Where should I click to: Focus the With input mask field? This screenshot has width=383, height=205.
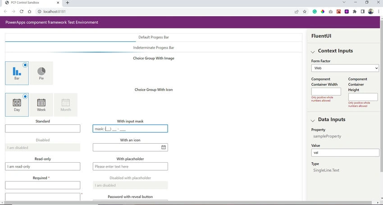point(130,128)
